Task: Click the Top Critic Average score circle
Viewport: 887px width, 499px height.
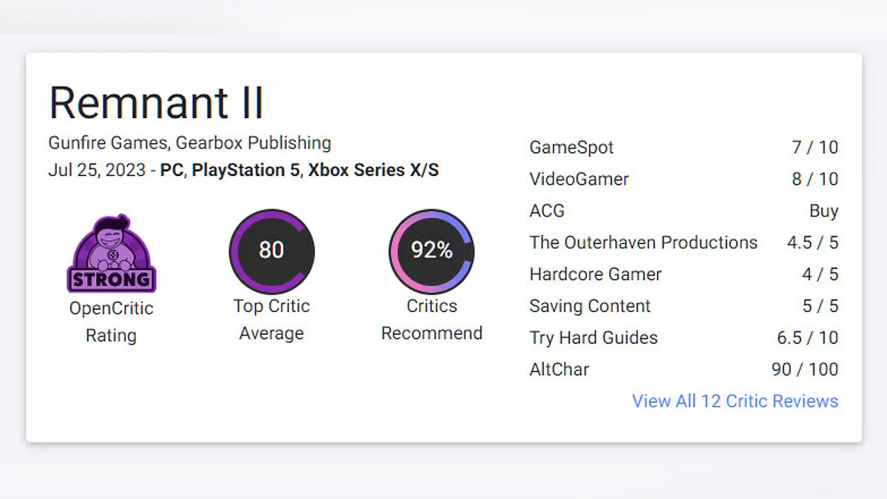Action: tap(271, 251)
